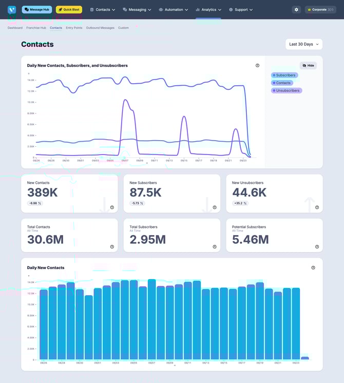Expand the Analytics menu in navbar
This screenshot has width=344, height=383.
tap(208, 10)
